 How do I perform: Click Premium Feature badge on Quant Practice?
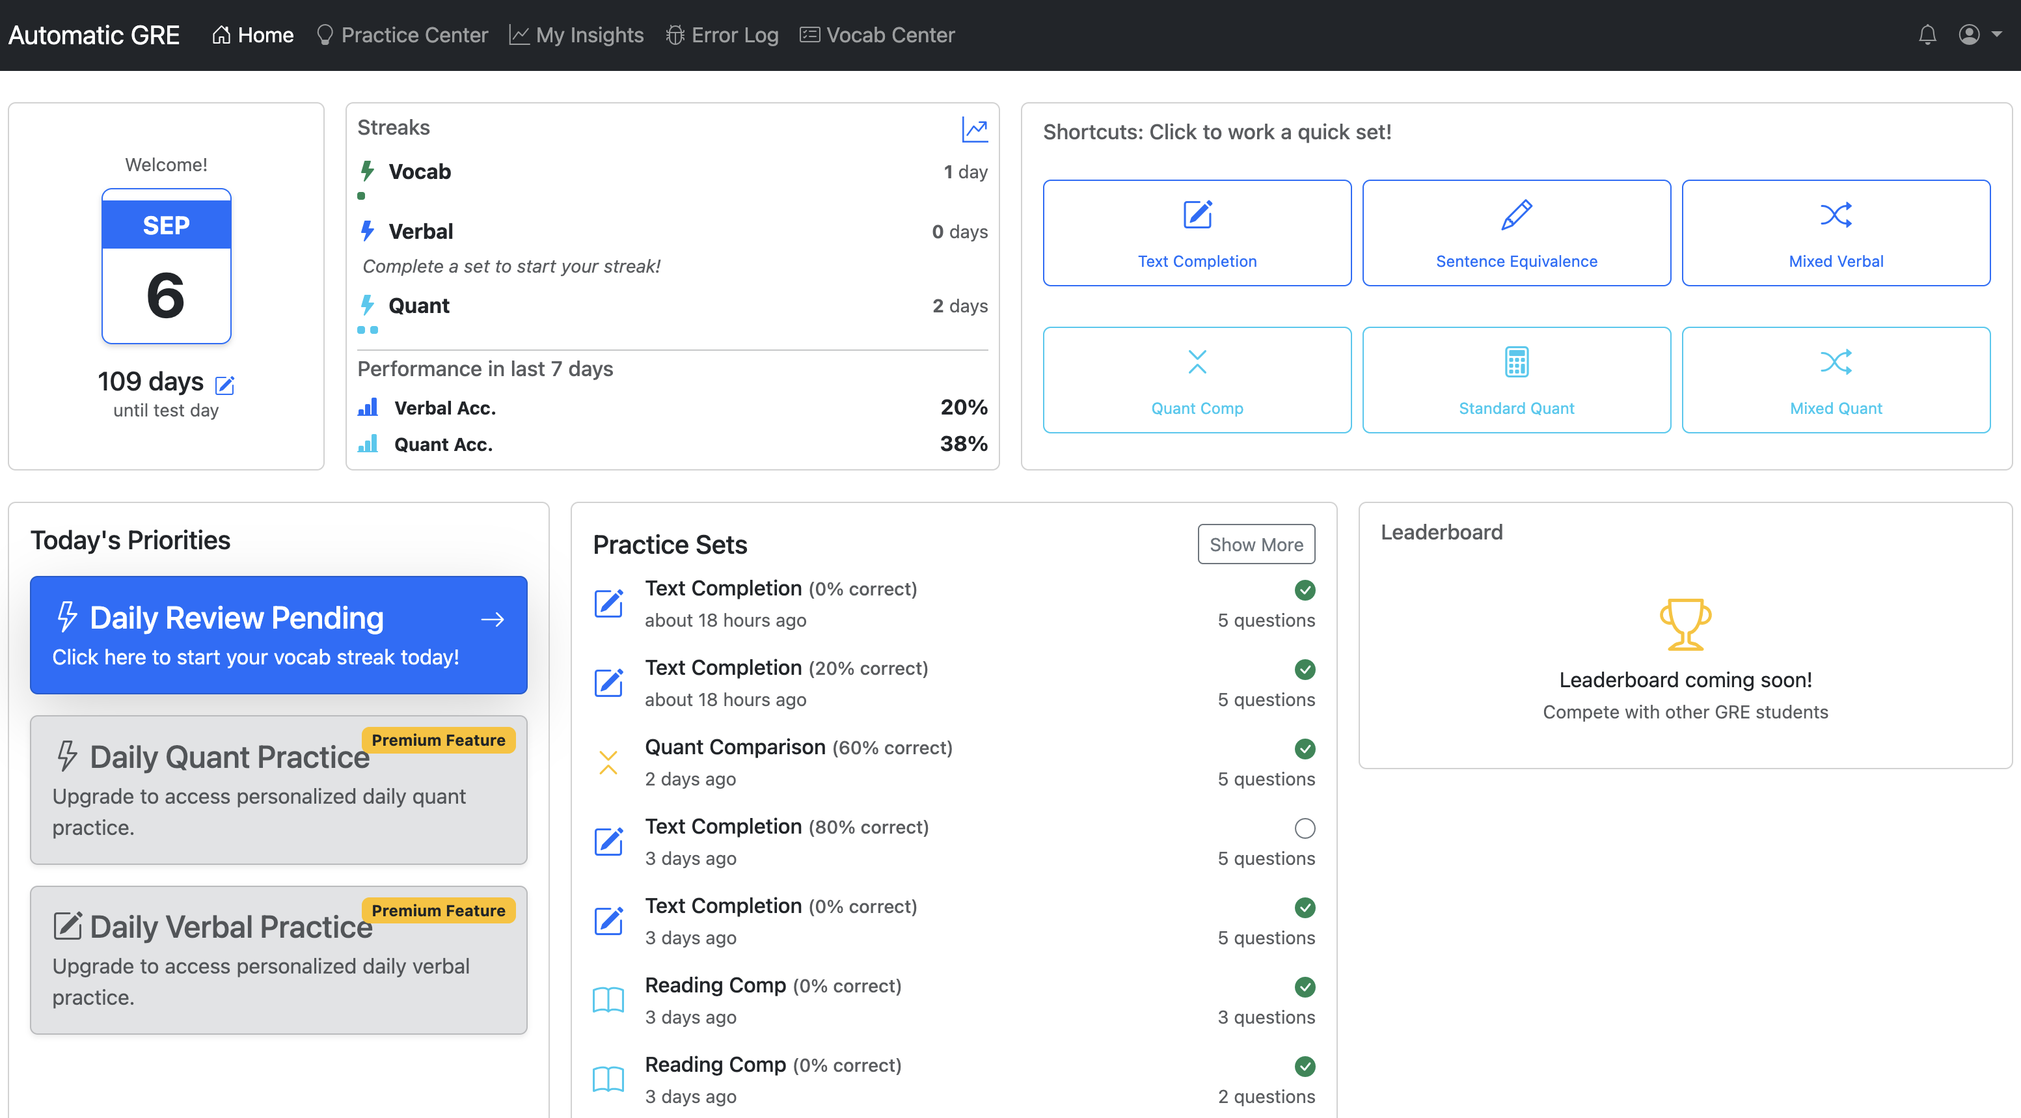click(x=438, y=740)
